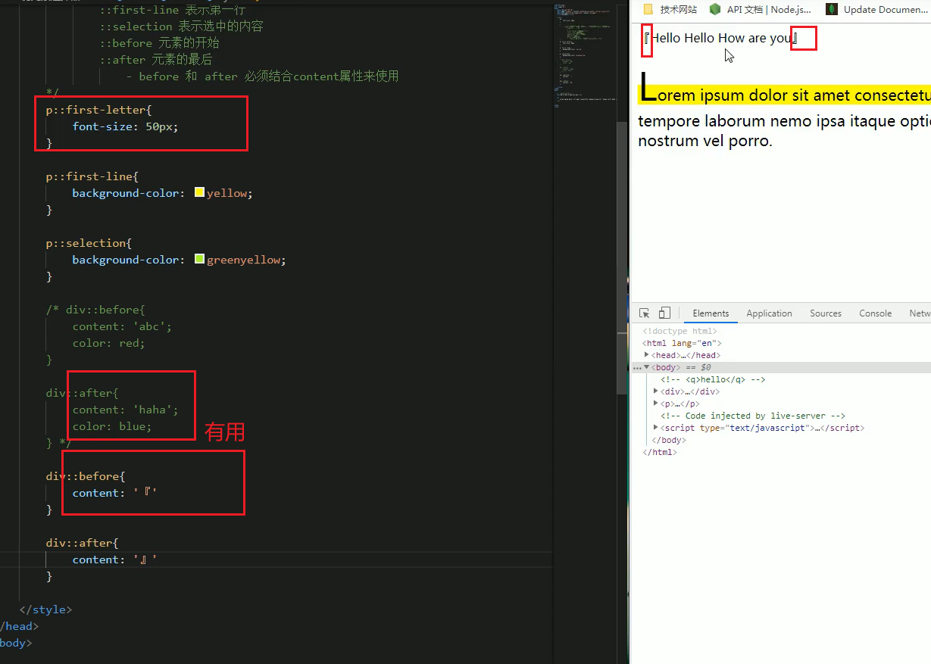The image size is (931, 664).
Task: Open the Node.js API 文档 bookmark
Action: [760, 10]
